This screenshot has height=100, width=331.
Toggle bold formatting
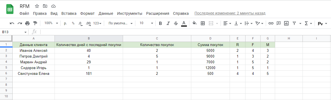coord(161,23)
